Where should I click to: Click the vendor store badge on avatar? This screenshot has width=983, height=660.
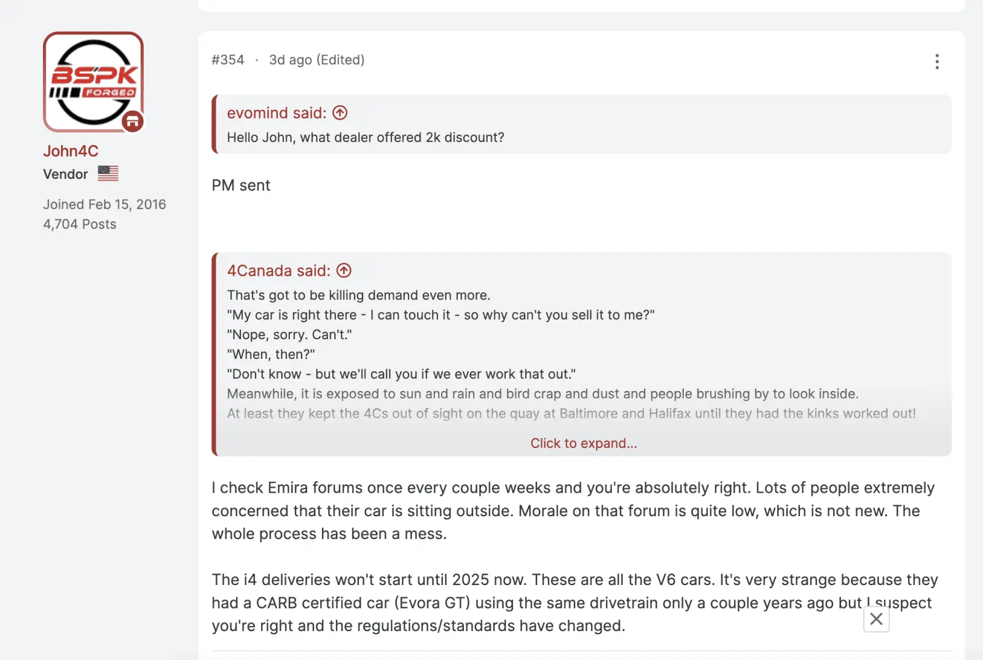pos(132,122)
